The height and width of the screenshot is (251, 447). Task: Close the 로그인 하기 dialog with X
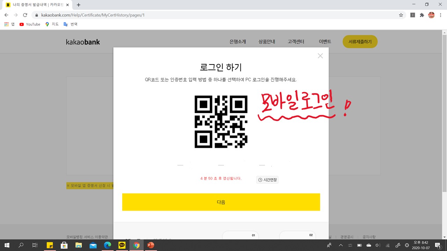[x=320, y=56]
